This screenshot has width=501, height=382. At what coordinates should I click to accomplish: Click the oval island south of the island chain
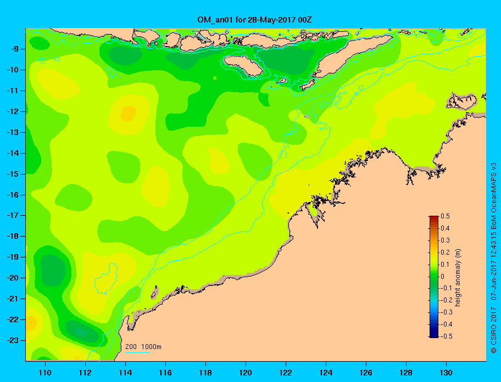243,66
